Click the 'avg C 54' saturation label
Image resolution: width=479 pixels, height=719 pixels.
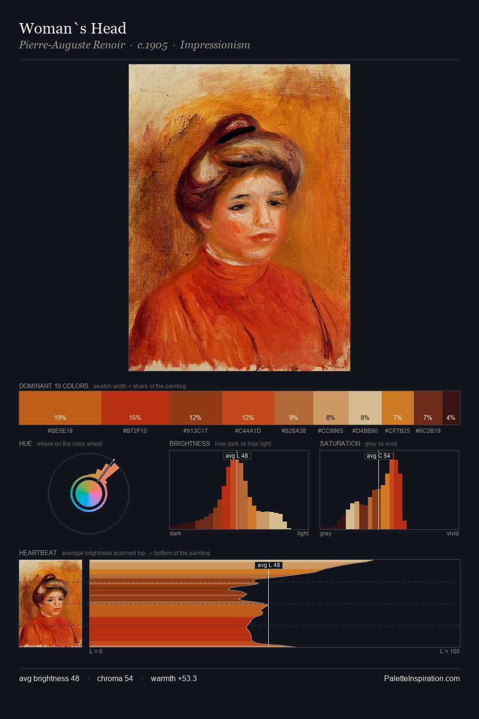[x=378, y=456]
